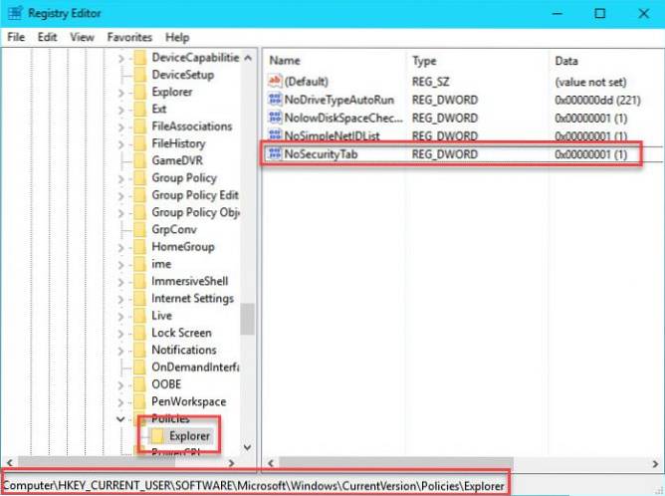Click the Type column header
Viewport: 665px width, 496px height.
click(x=425, y=61)
